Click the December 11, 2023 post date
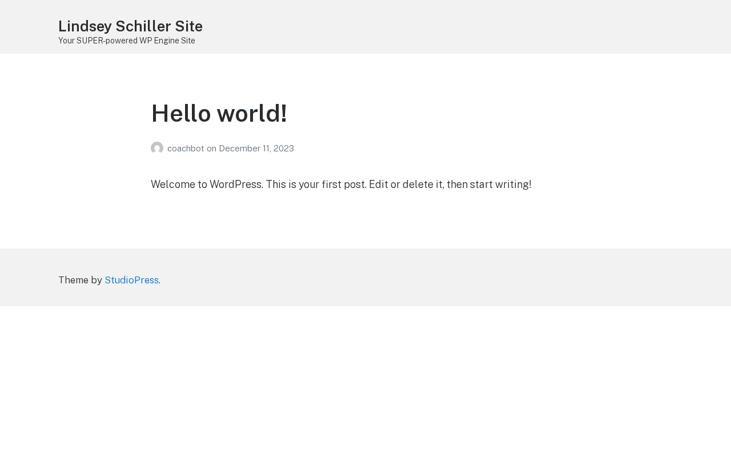The width and height of the screenshot is (731, 457). click(256, 149)
